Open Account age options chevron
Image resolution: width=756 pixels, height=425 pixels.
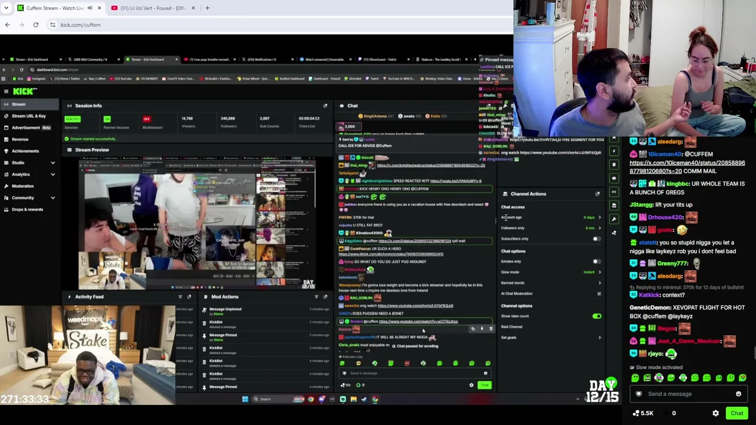click(599, 217)
